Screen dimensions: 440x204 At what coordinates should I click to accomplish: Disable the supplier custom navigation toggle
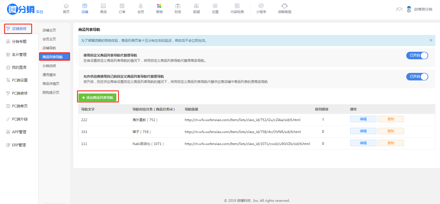pos(417,77)
